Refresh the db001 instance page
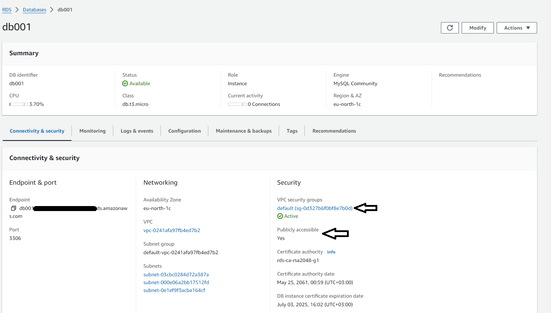551x313 pixels. coord(450,27)
